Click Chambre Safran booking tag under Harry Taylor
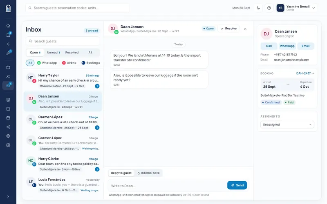Screen dimensions: 327x204 click(x=62, y=86)
